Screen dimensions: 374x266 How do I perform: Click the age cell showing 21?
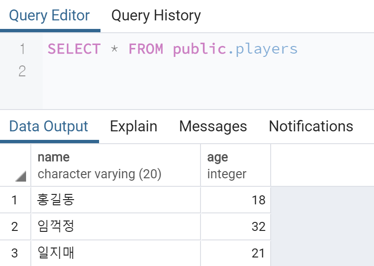click(x=236, y=253)
